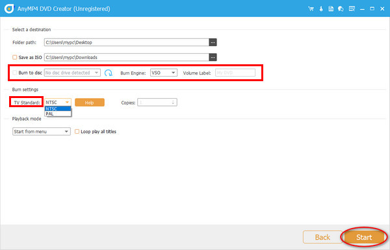
Task: Click the Back button
Action: [322, 237]
